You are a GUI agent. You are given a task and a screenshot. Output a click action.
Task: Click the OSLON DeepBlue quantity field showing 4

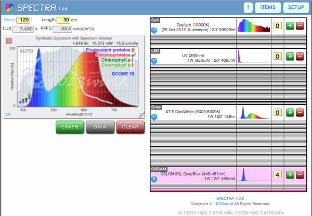pyautogui.click(x=278, y=175)
